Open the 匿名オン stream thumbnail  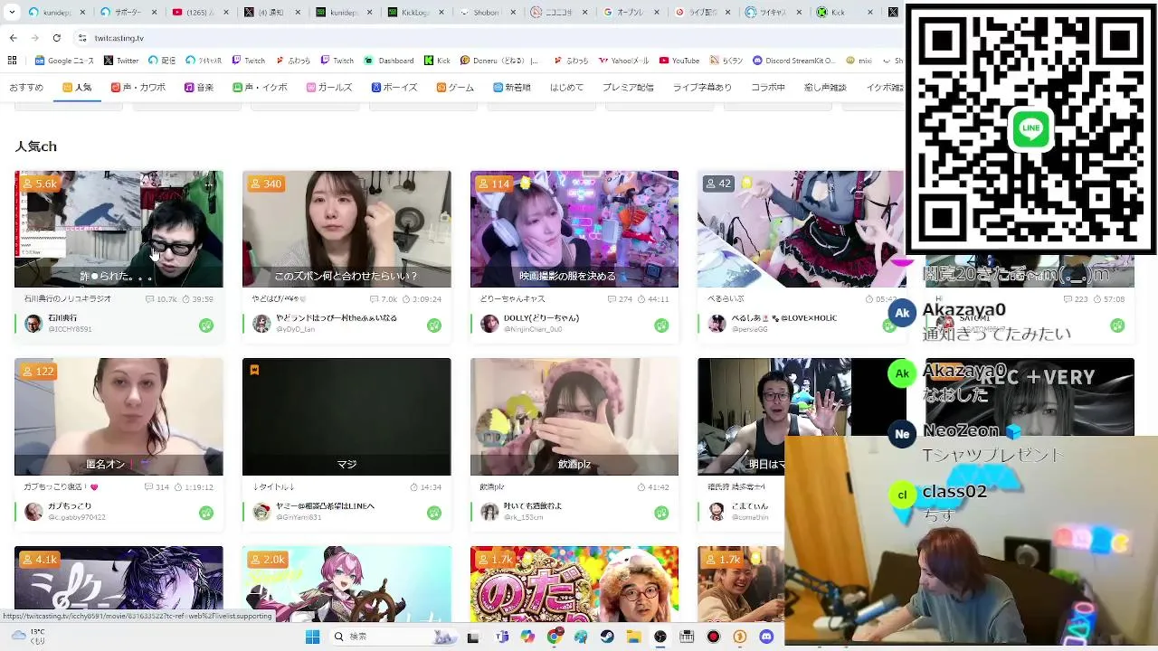point(119,417)
